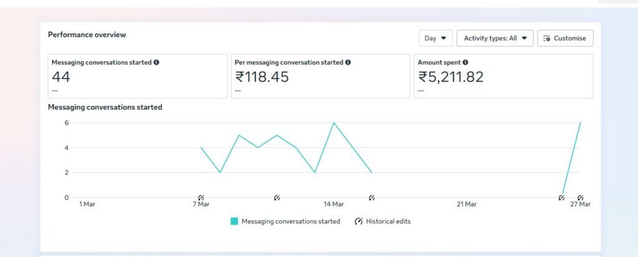
Task: Toggle Messaging conversations started legend label
Action: coord(290,221)
